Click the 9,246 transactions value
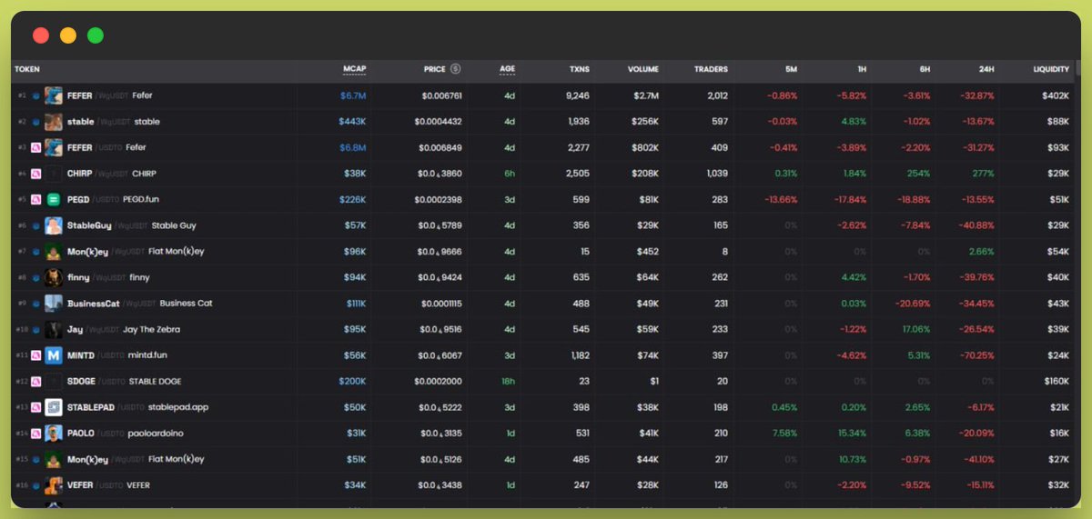This screenshot has height=519, width=1092. (577, 95)
